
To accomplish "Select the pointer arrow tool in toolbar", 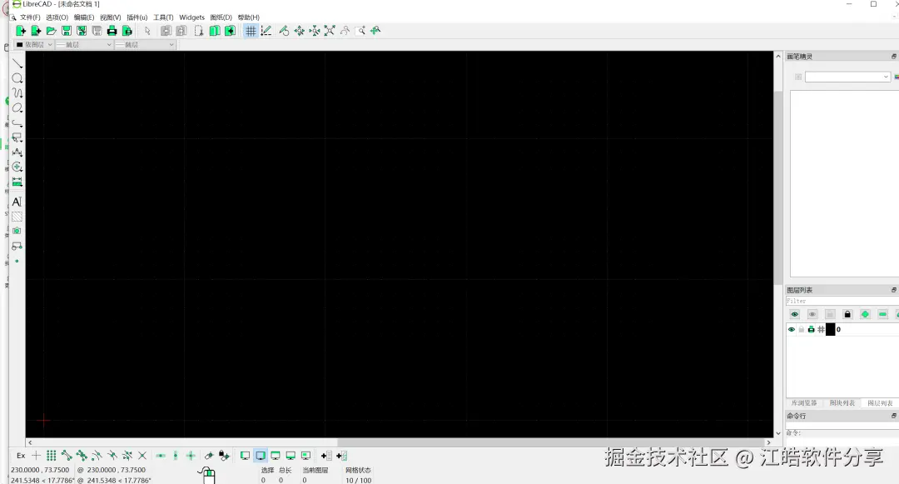I will [x=147, y=31].
